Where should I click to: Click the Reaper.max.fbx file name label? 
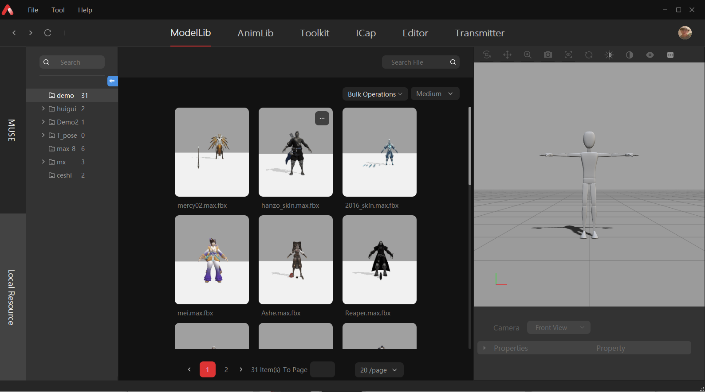[368, 313]
